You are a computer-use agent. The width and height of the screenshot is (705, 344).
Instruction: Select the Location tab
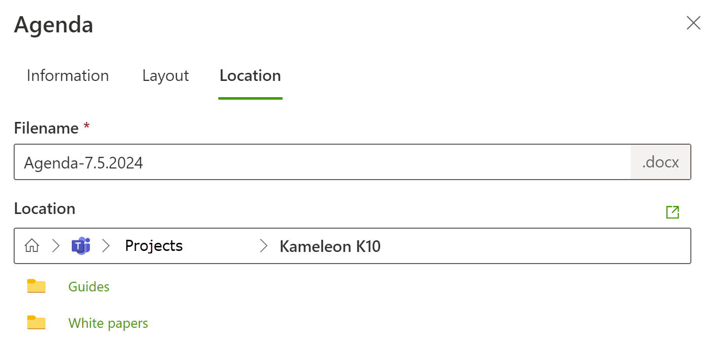pos(250,76)
